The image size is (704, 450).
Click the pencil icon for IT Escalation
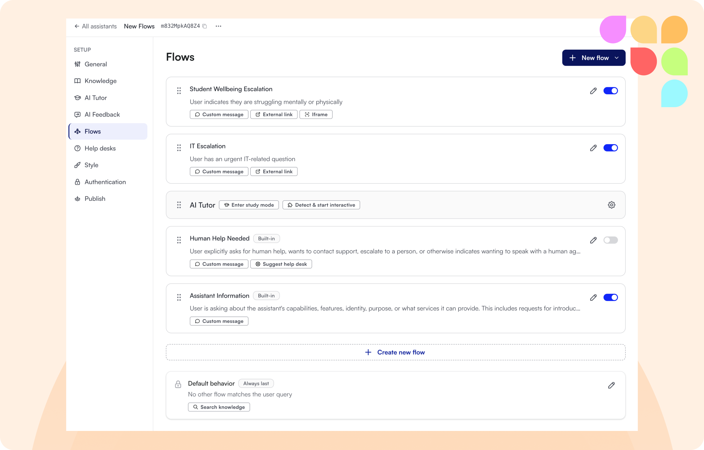click(593, 148)
